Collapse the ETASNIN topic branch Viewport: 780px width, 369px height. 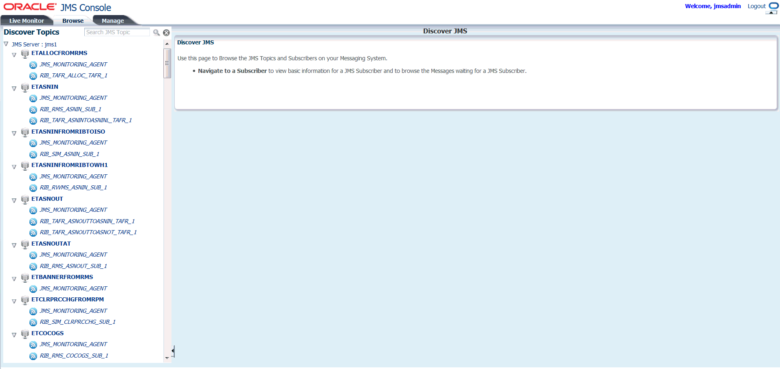(x=14, y=88)
